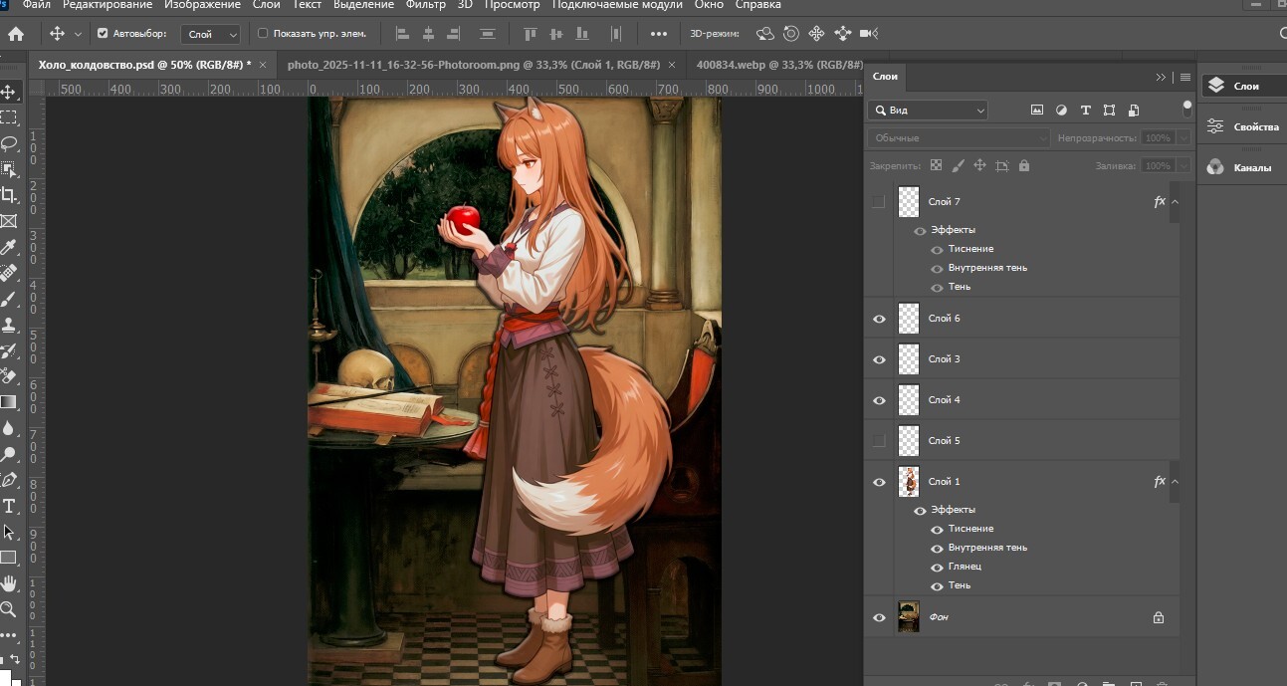Click the type layer filter icon

(1085, 110)
